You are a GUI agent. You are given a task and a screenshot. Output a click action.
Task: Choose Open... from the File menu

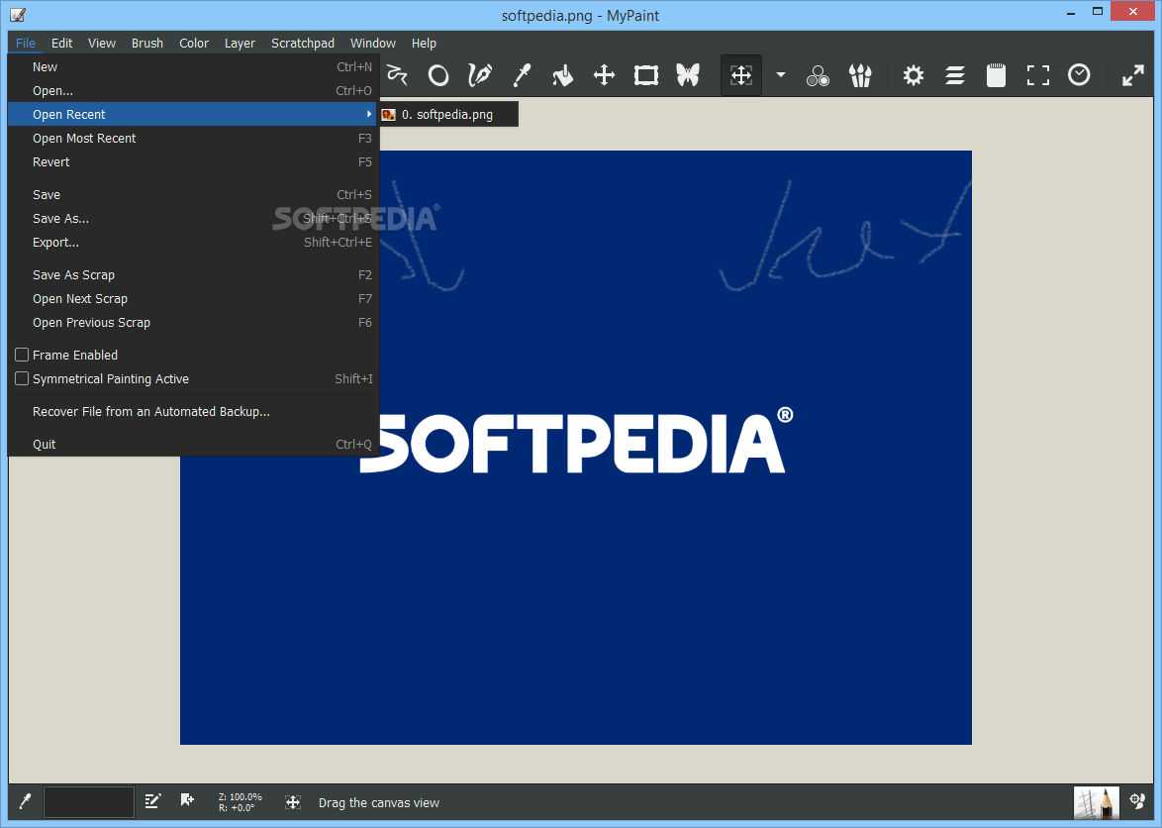[x=193, y=90]
